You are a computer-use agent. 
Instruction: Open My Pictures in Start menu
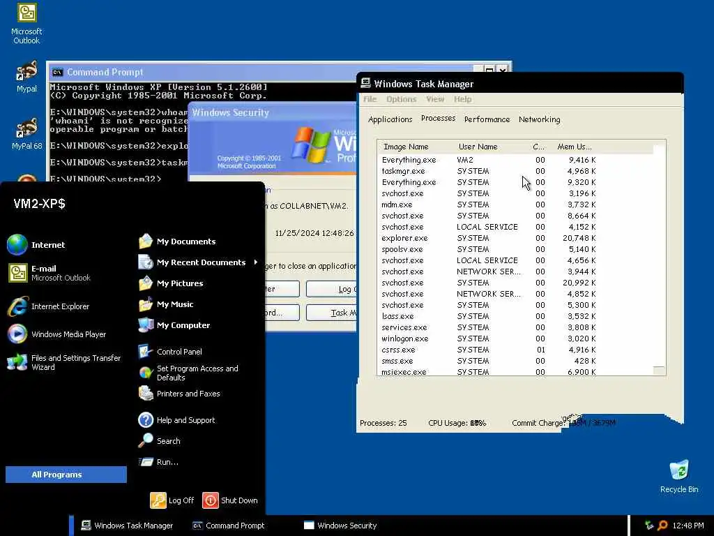tap(171, 283)
